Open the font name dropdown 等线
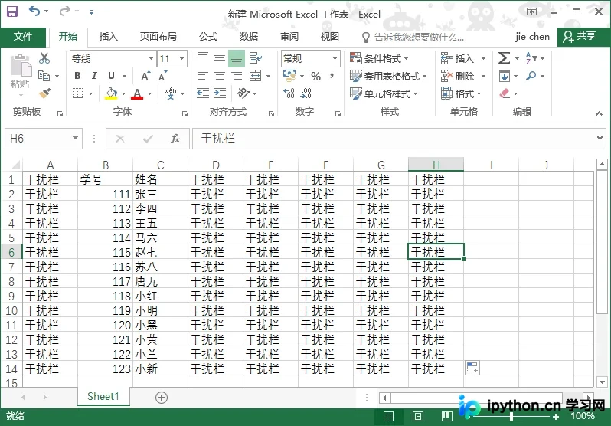Screen dimensions: 611x426 click(x=151, y=59)
